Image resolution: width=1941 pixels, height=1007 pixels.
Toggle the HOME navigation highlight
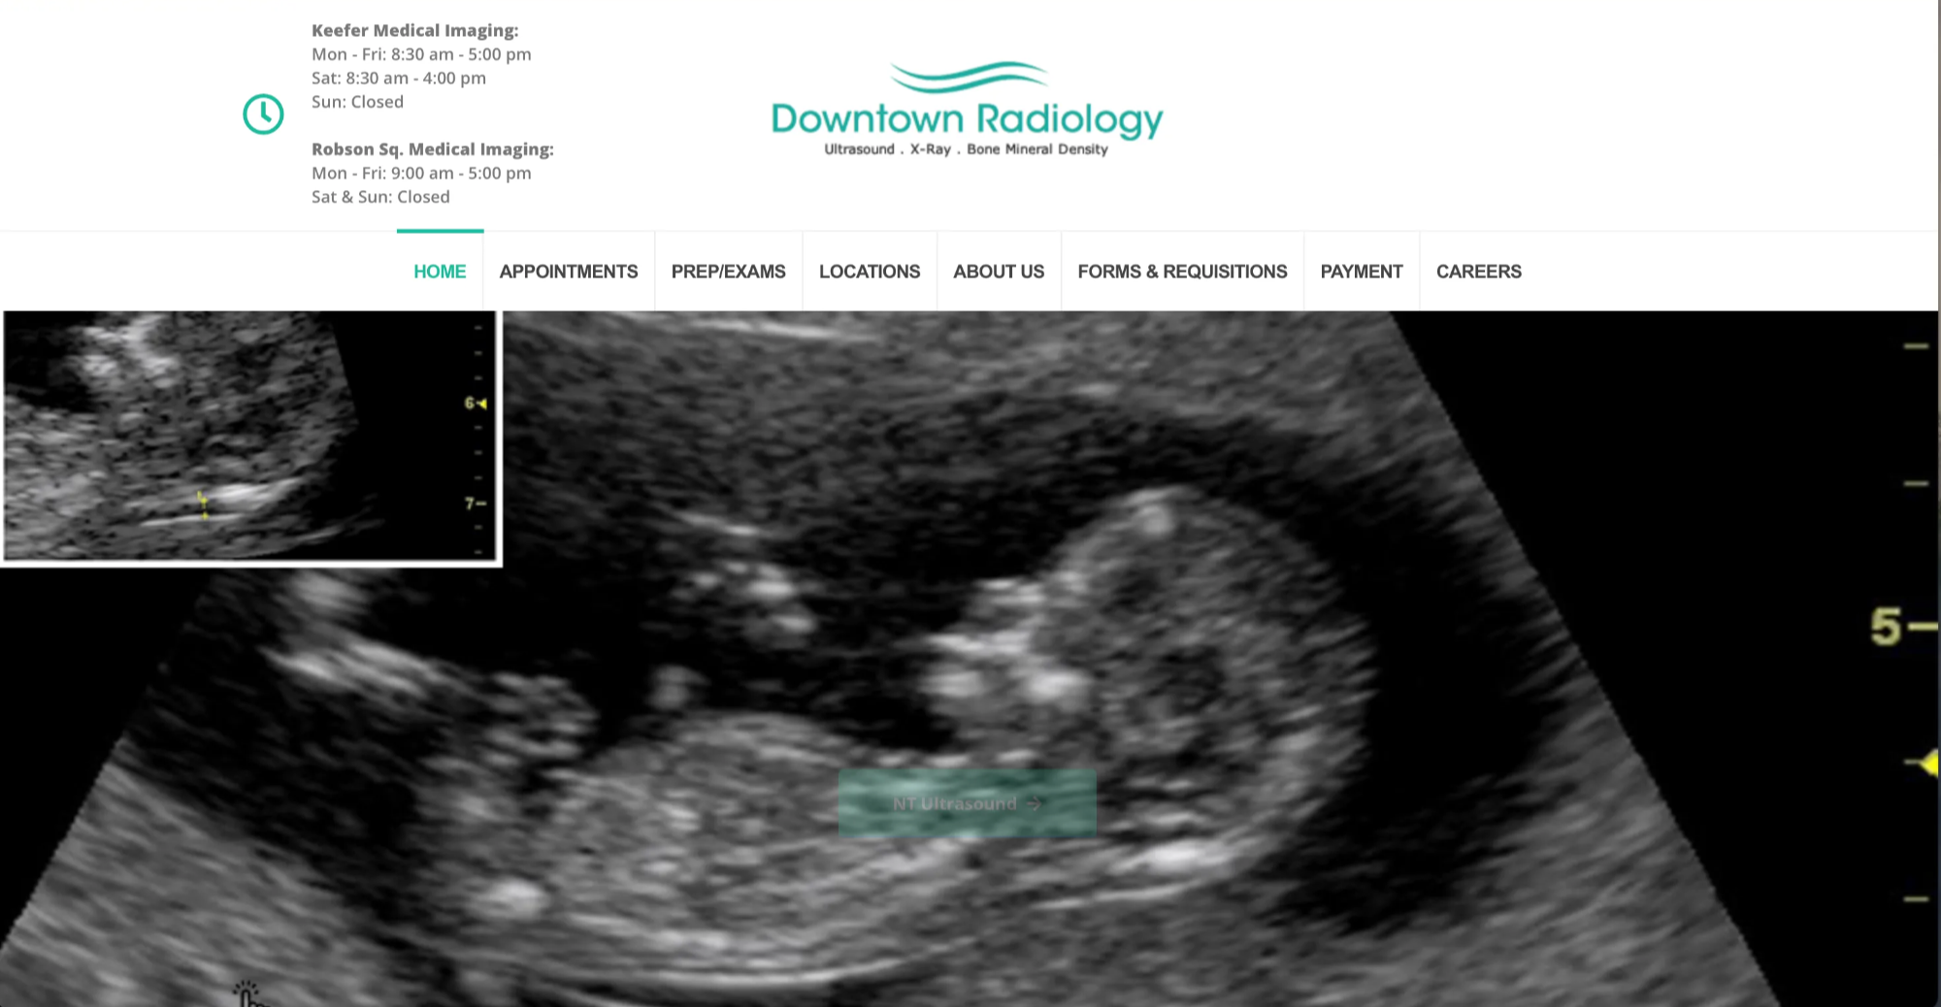(x=439, y=272)
